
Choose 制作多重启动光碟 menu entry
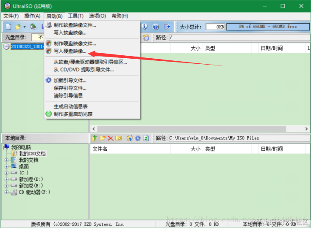(92, 114)
